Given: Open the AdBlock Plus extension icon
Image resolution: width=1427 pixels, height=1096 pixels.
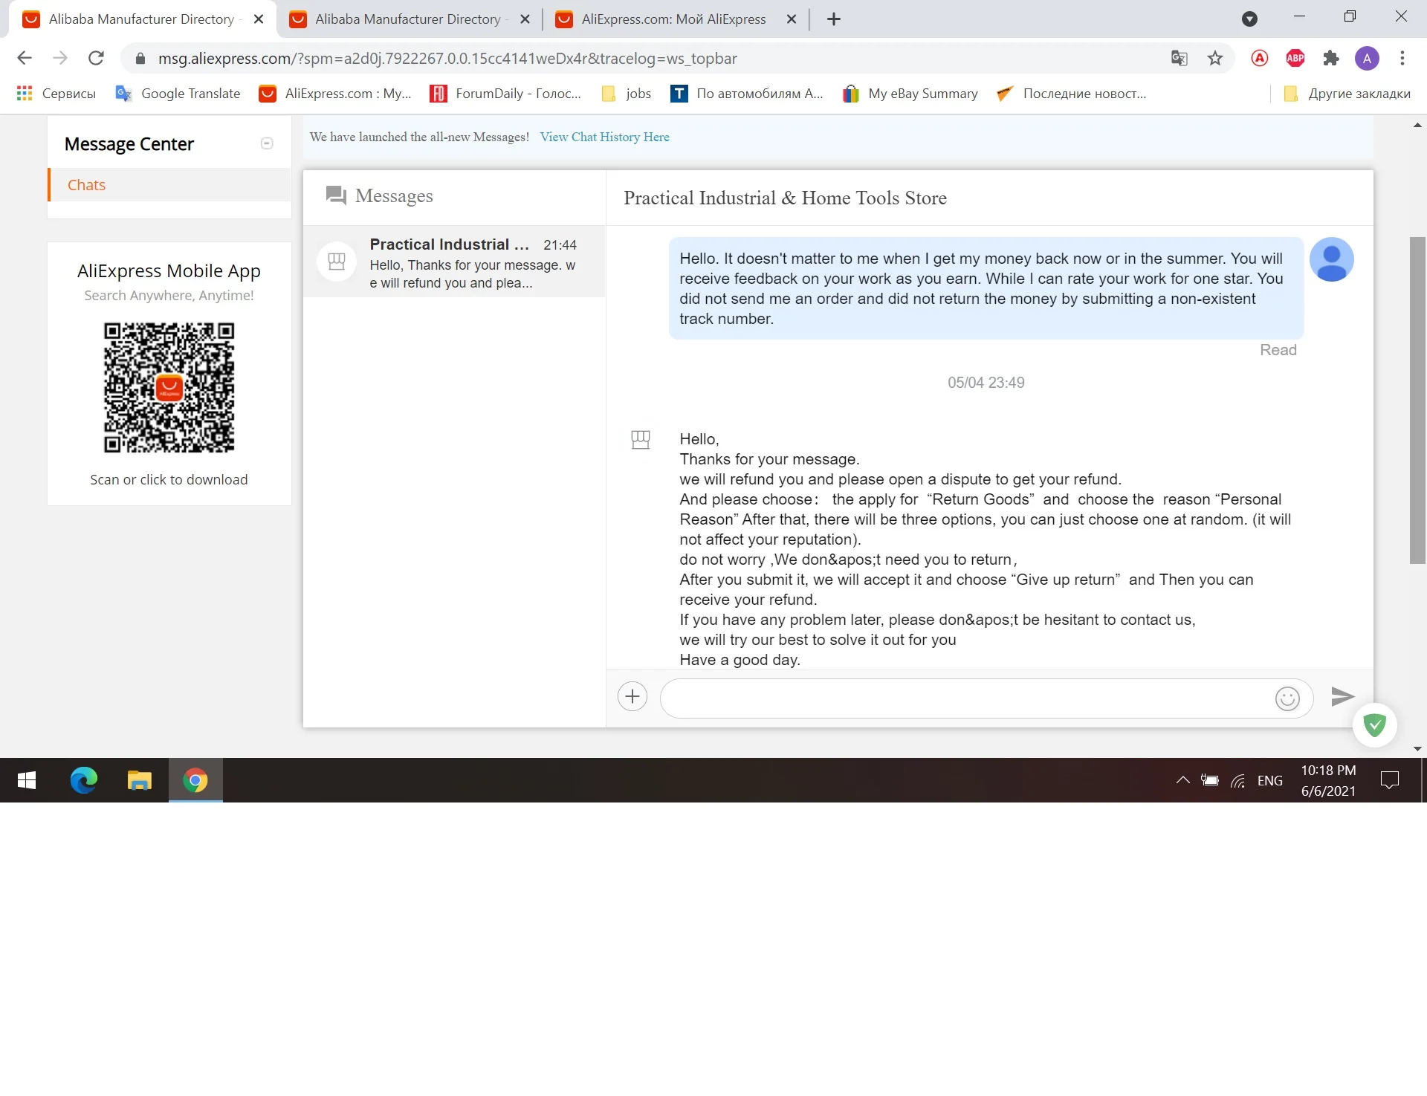Looking at the screenshot, I should click(x=1295, y=58).
